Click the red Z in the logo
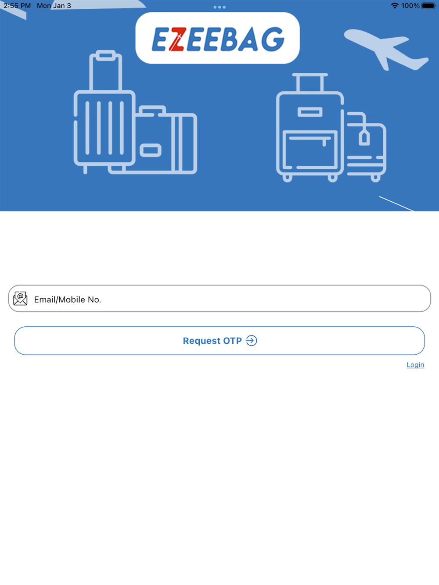439x585 pixels. click(177, 39)
